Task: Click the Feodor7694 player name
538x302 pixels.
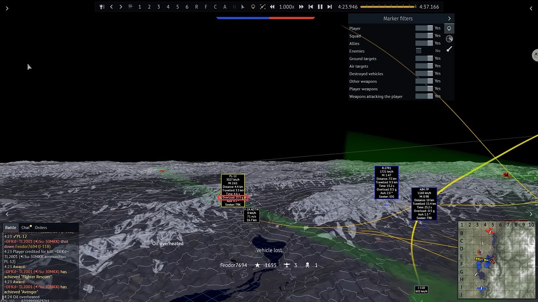Action: (x=233, y=265)
